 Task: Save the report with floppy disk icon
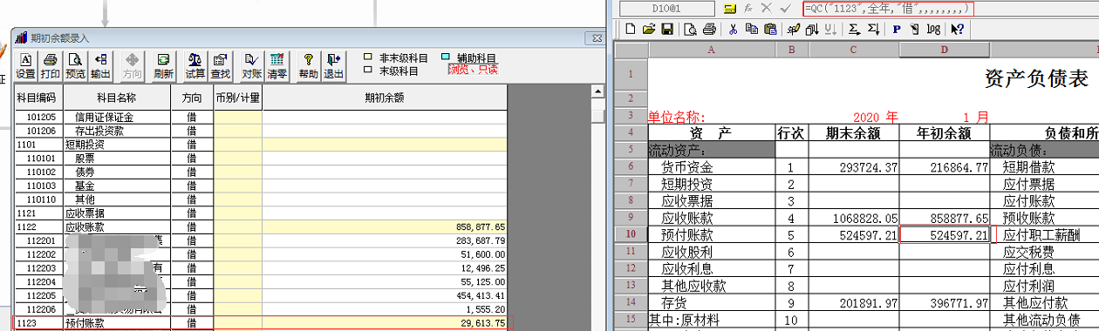click(666, 29)
